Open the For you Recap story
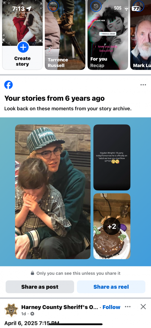This screenshot has width=151, height=328. (108, 35)
